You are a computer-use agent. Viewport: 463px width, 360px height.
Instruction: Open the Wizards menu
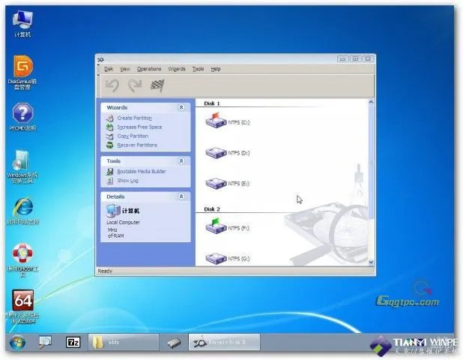coord(177,69)
